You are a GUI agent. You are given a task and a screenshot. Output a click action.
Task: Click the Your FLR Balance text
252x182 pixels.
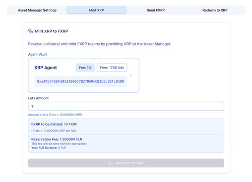coord(49,148)
